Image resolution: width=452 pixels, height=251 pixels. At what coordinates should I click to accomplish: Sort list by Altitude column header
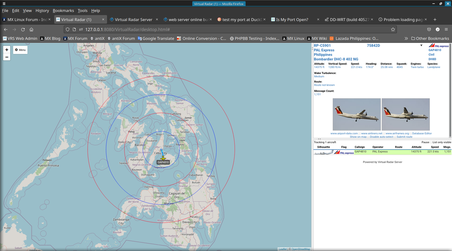click(x=416, y=147)
